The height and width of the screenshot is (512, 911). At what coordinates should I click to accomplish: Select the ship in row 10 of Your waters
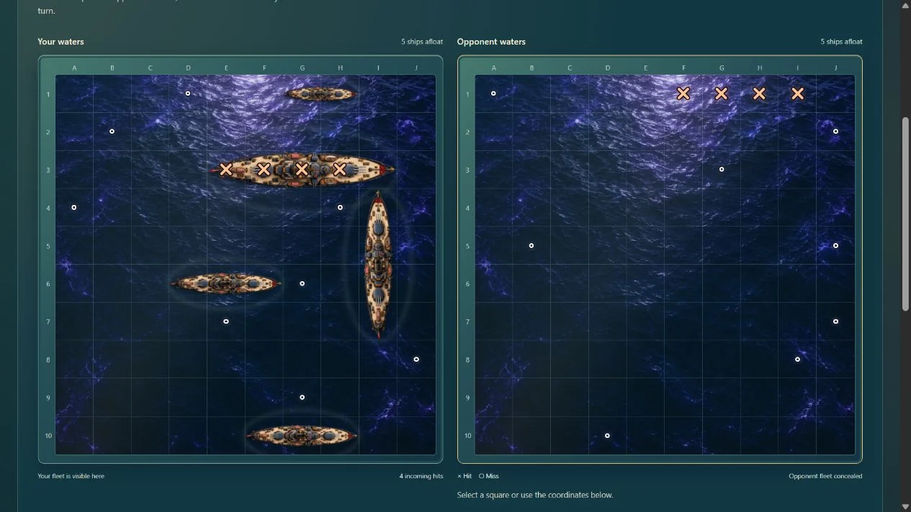tap(302, 436)
